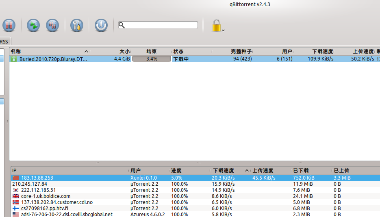This screenshot has height=217, width=380.
Task: Click the 50.2 KiB/s upload speed cell
Action: point(363,59)
